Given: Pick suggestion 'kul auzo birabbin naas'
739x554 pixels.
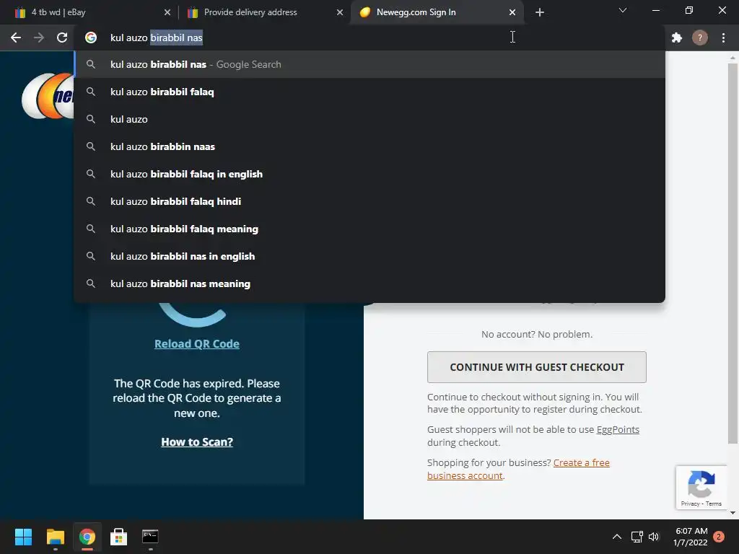Looking at the screenshot, I should (369, 146).
